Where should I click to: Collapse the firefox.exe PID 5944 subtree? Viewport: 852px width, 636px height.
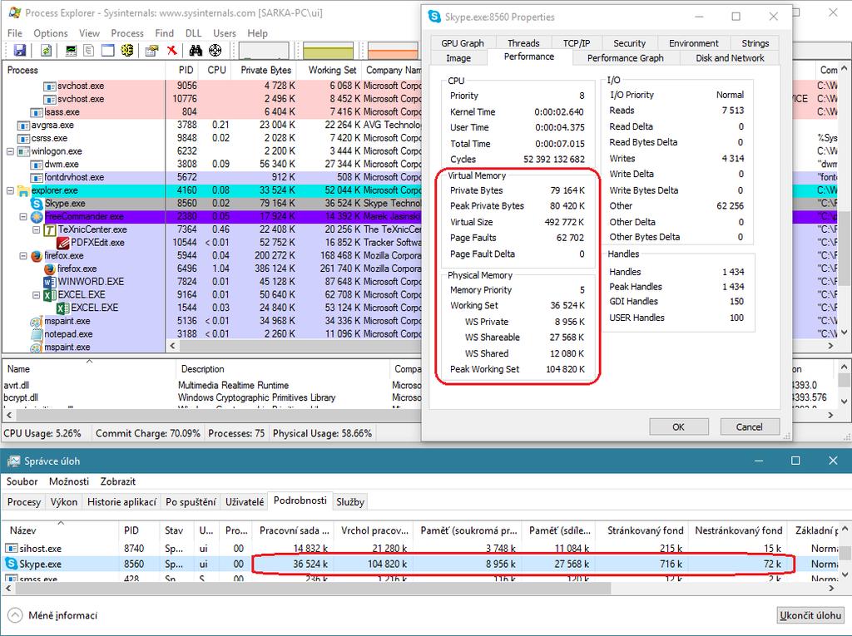point(22,255)
